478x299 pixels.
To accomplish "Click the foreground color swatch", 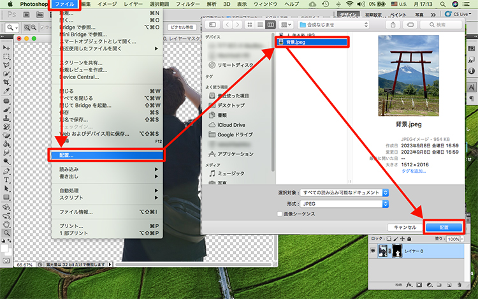I will point(4,248).
